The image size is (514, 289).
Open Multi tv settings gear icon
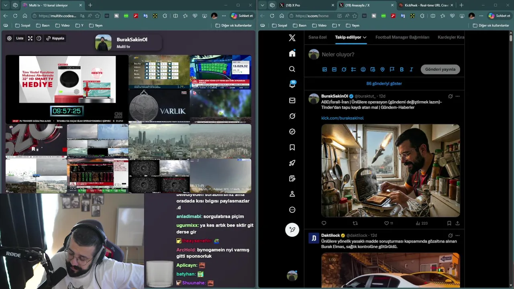[x=9, y=38]
